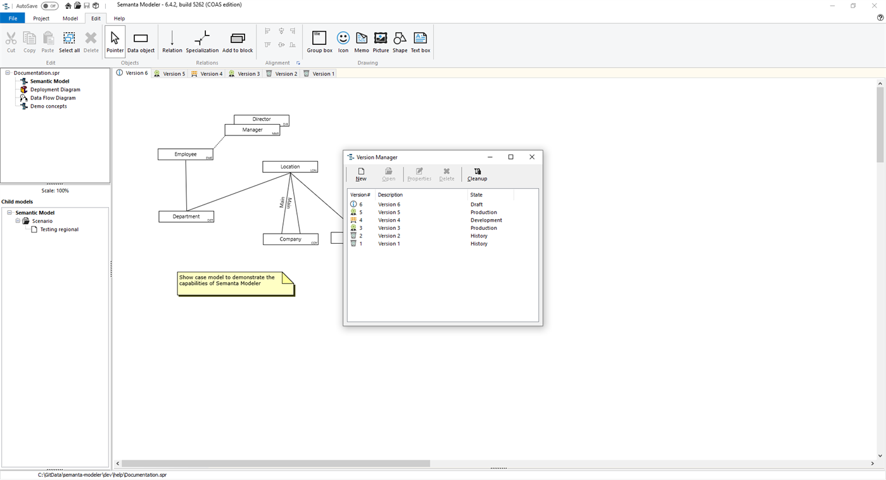Image resolution: width=886 pixels, height=480 pixels.
Task: Choose the Text box tool
Action: [x=420, y=40]
